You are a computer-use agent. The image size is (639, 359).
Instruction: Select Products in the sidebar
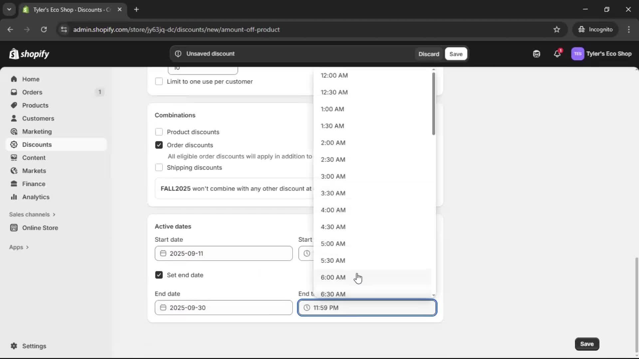coord(35,105)
